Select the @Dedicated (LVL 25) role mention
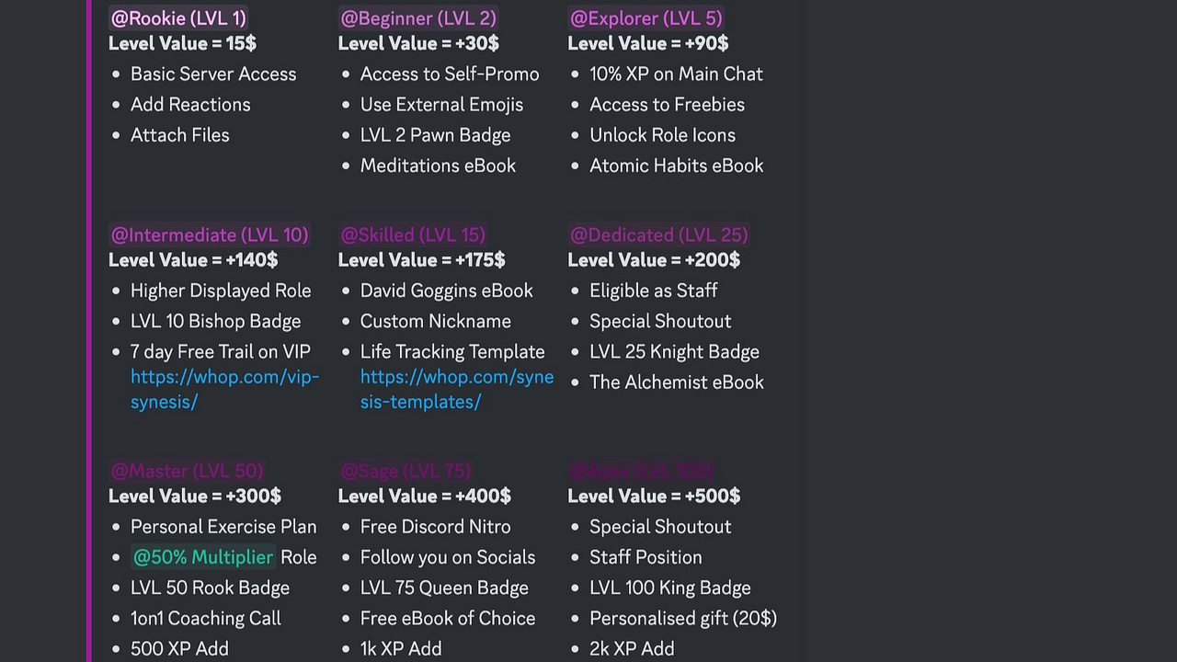The image size is (1177, 662). click(x=659, y=235)
